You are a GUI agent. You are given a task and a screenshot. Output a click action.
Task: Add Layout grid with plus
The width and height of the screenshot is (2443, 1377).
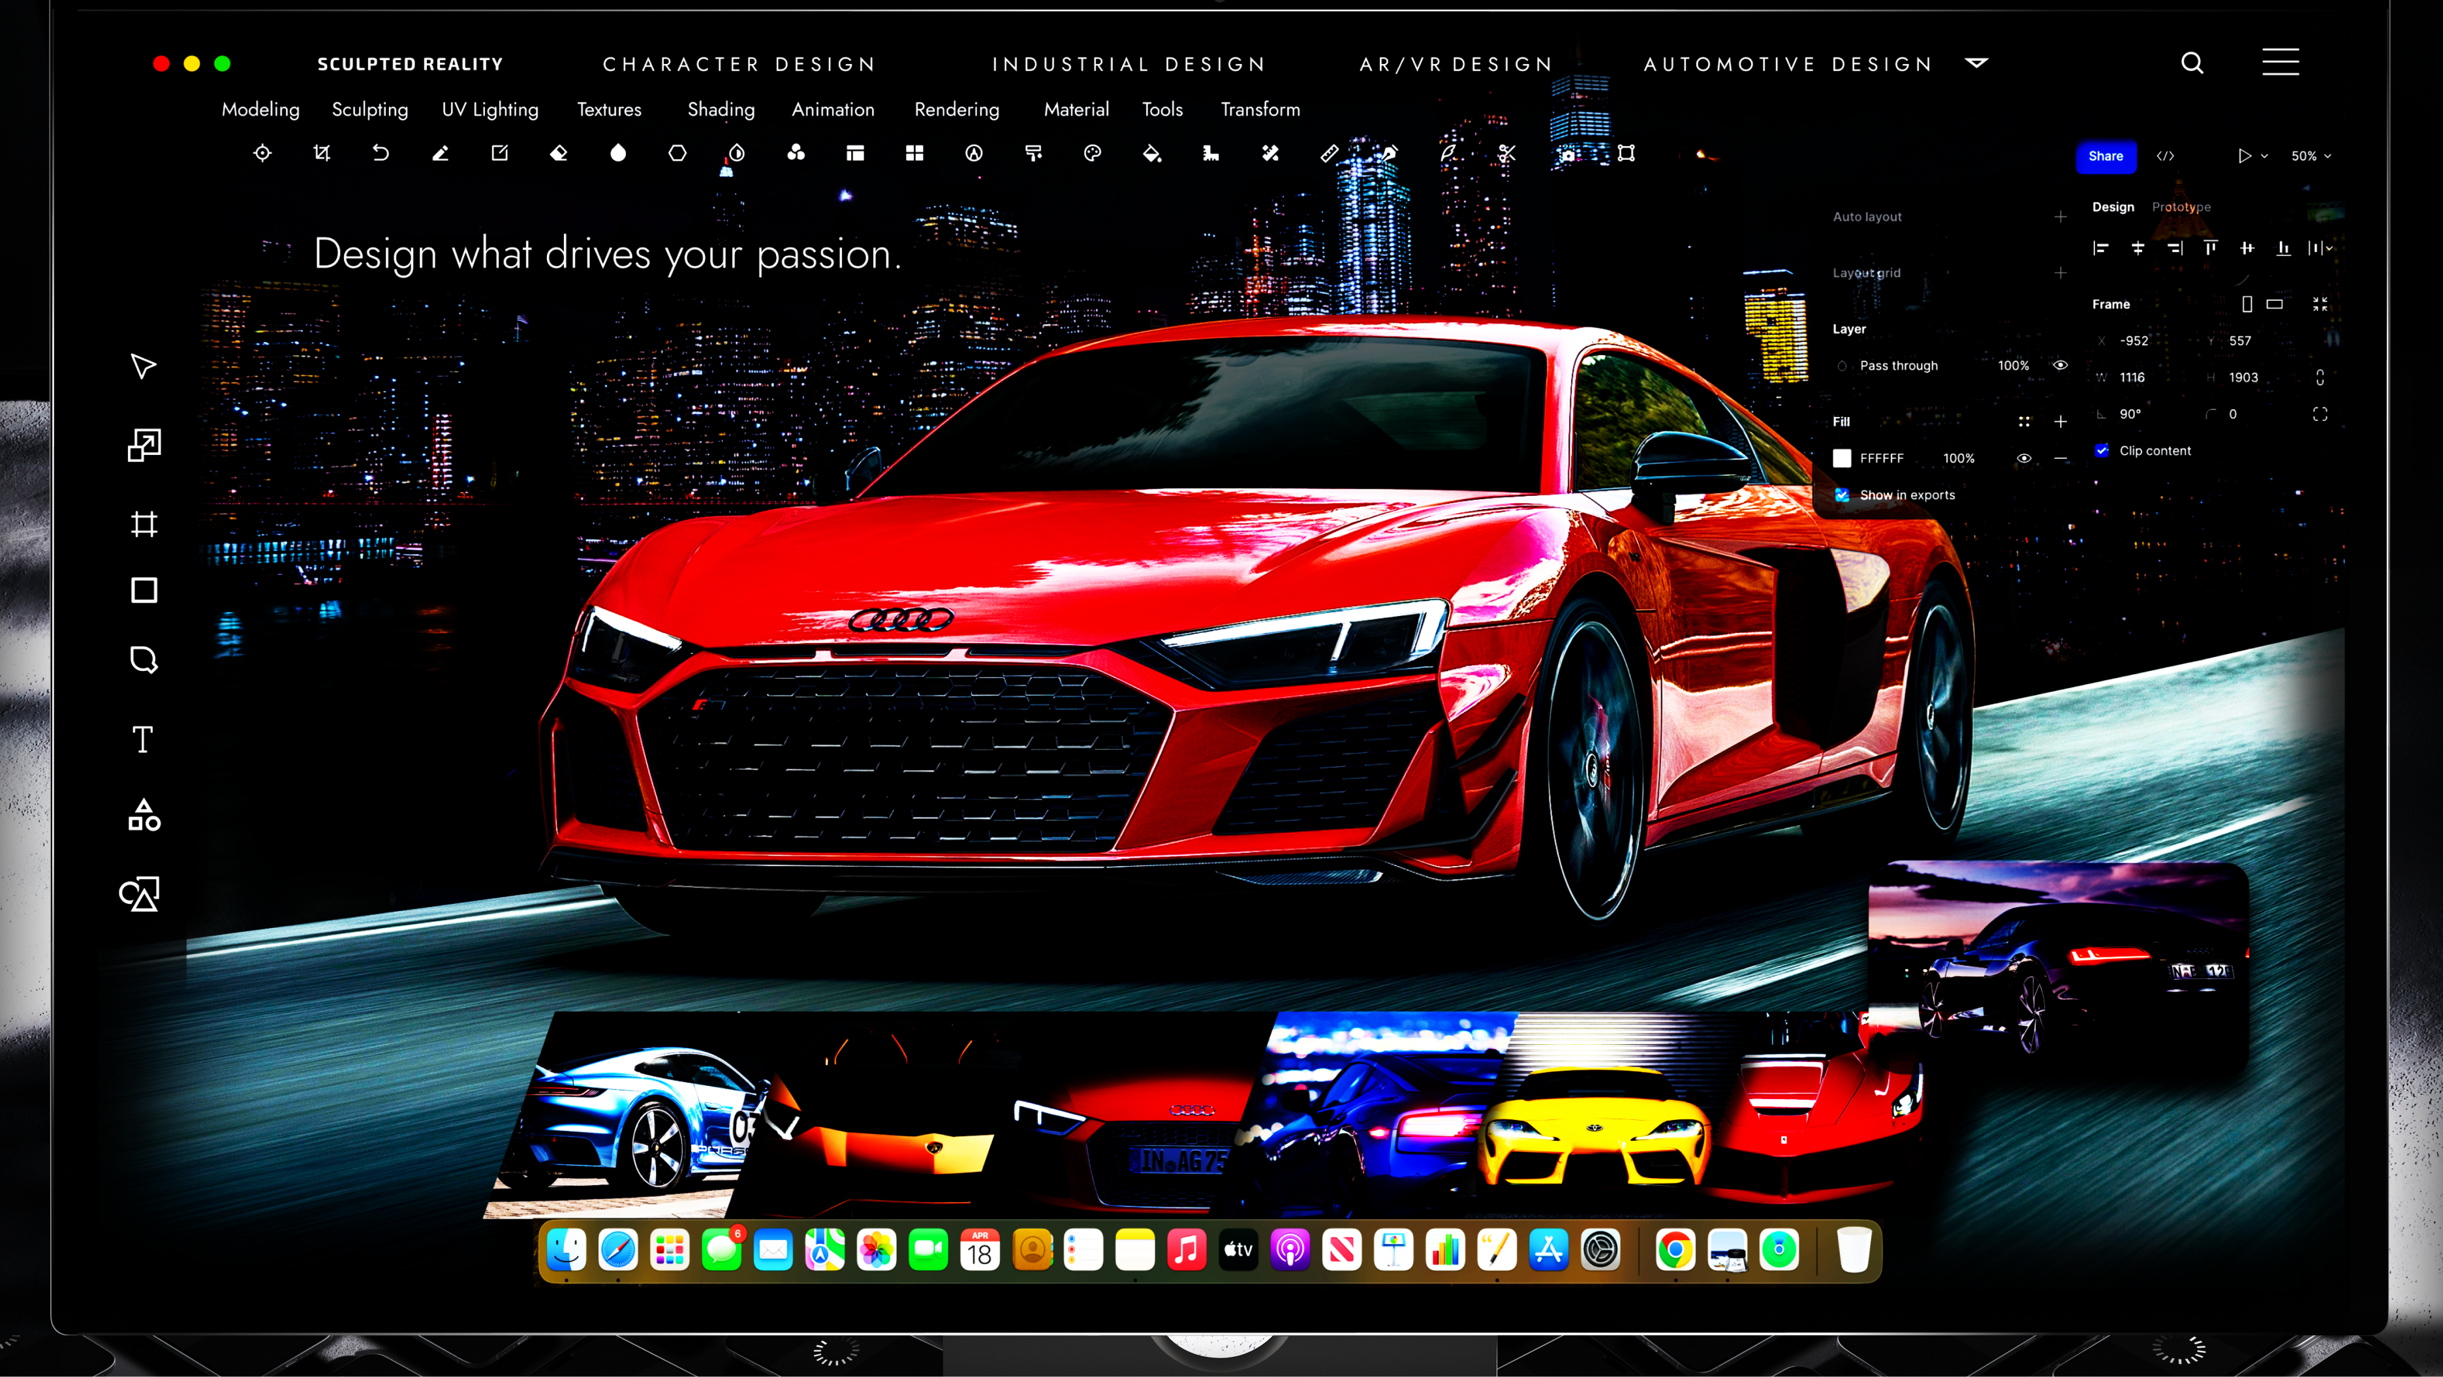tap(2060, 273)
